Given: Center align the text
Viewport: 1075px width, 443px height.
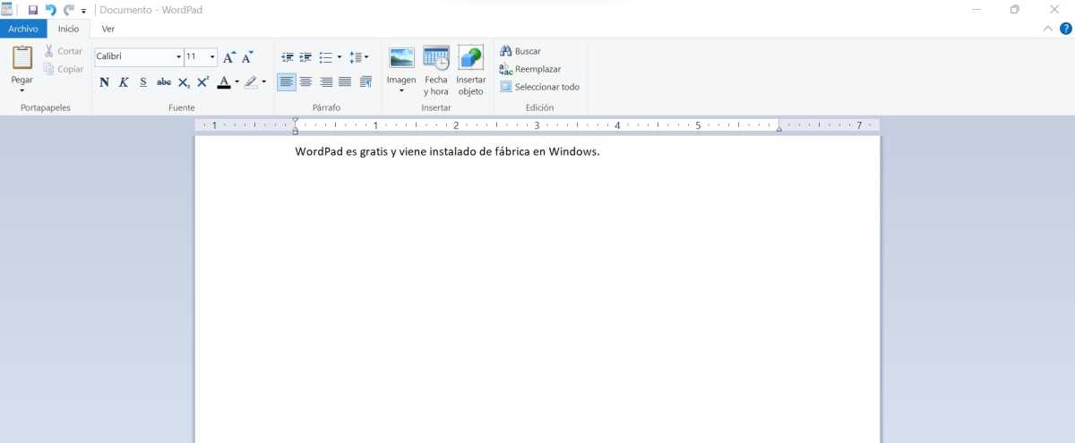Looking at the screenshot, I should (305, 82).
